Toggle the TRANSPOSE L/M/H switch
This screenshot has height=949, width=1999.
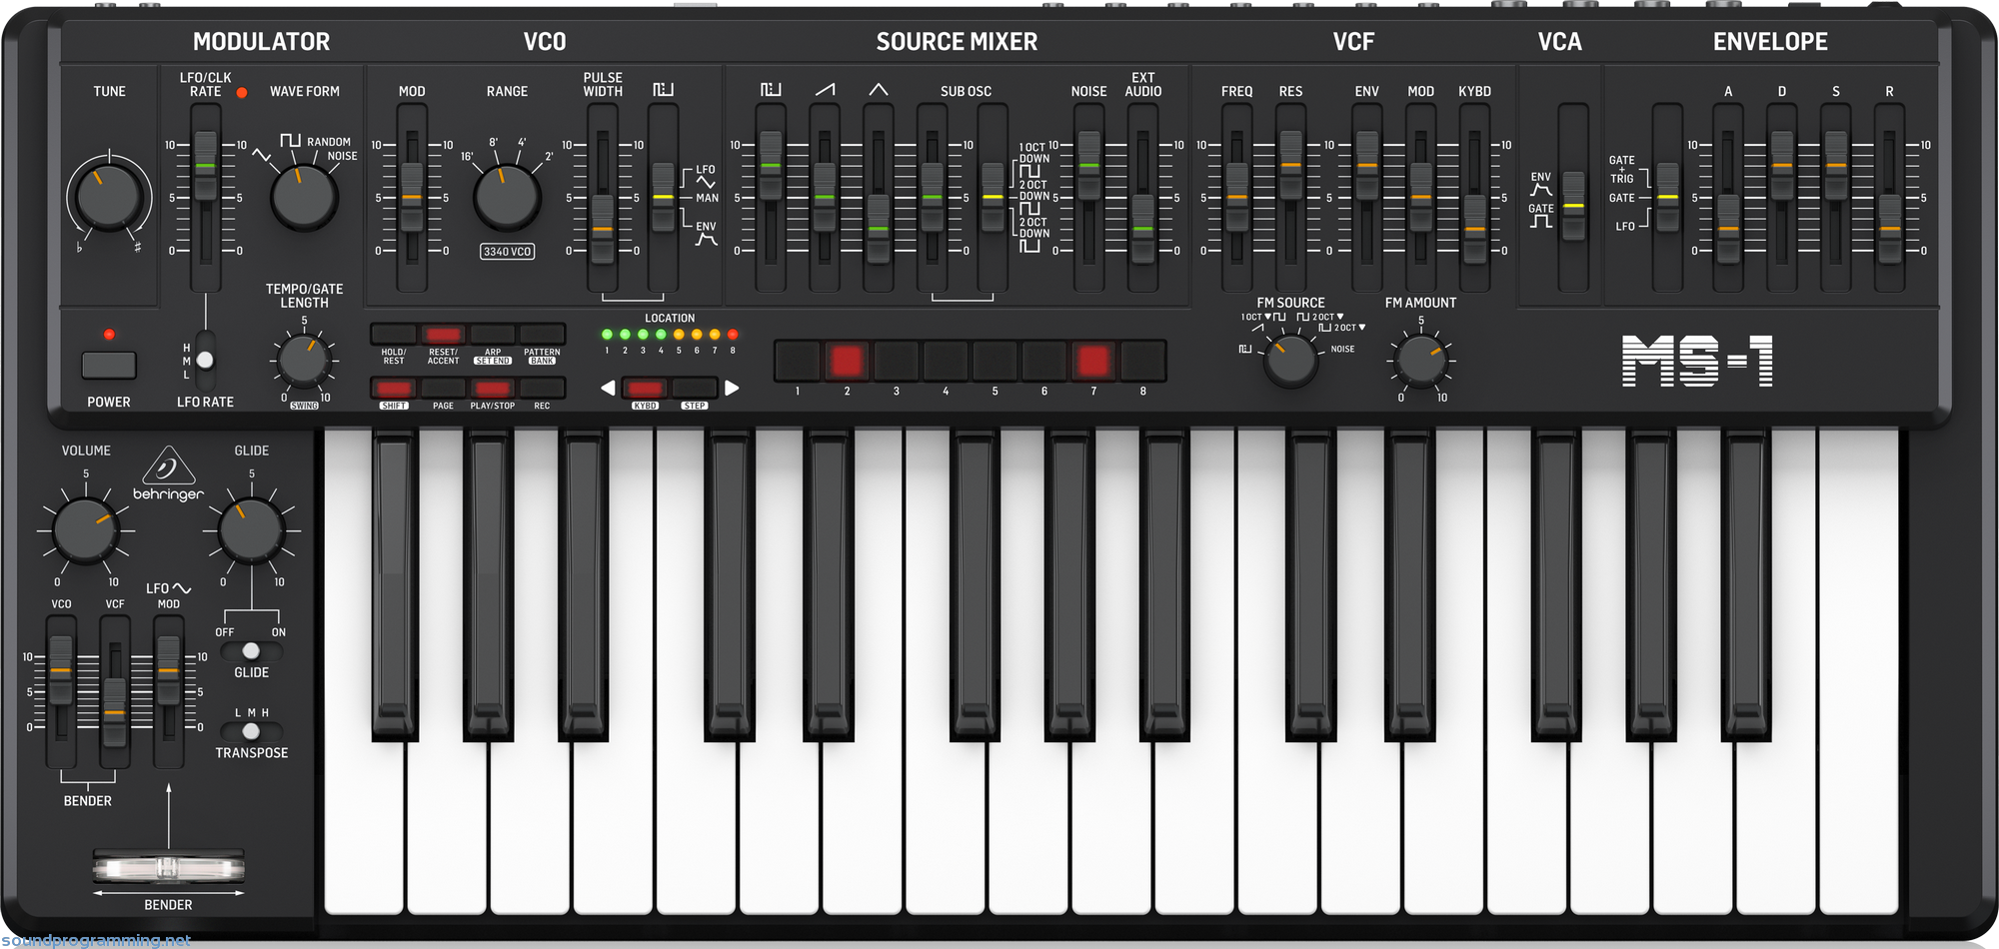tap(251, 731)
